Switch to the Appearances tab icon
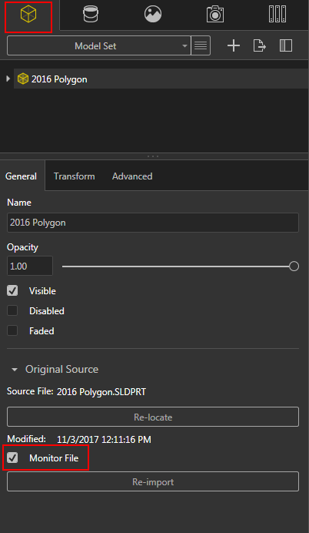The image size is (309, 533). click(91, 15)
